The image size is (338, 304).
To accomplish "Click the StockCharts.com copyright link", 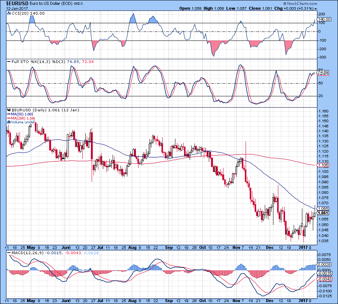I will [300, 3].
